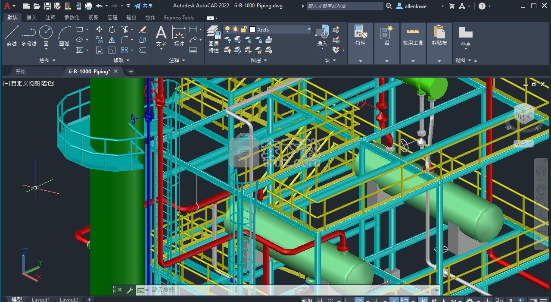Activate the Trim scissors tool
551x302 pixels.
[125, 29]
